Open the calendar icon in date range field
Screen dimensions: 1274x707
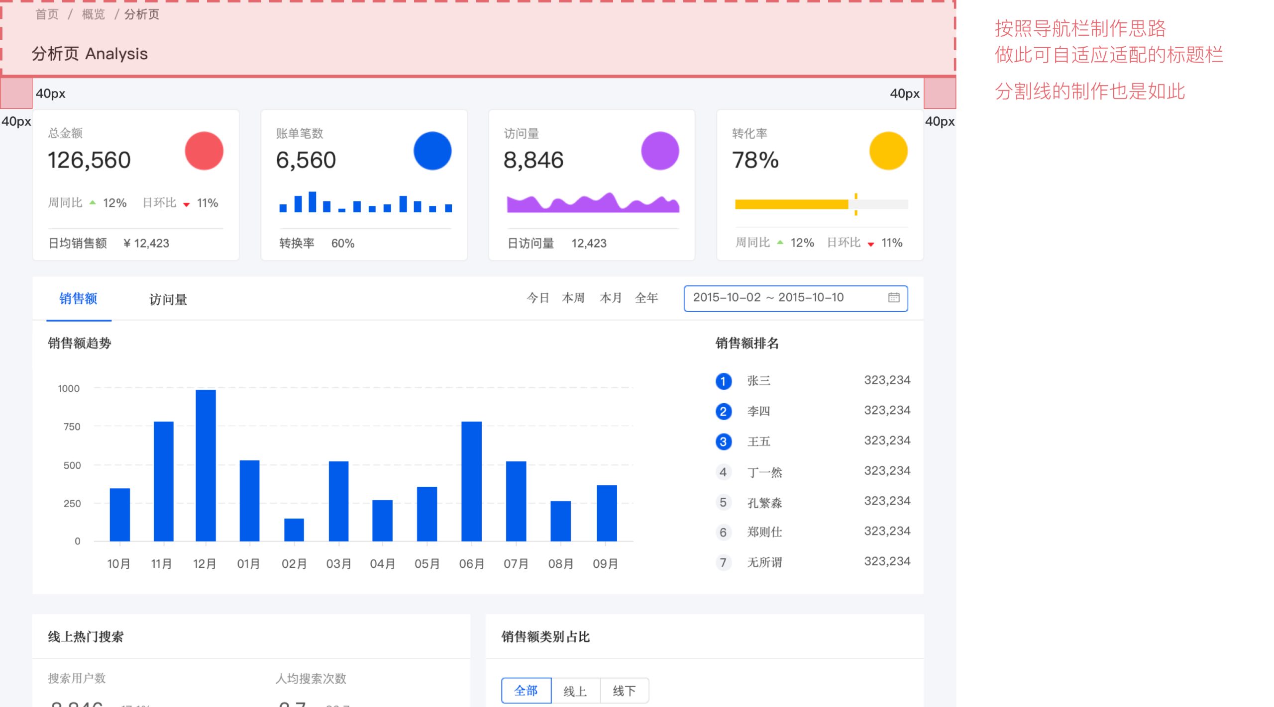click(894, 297)
